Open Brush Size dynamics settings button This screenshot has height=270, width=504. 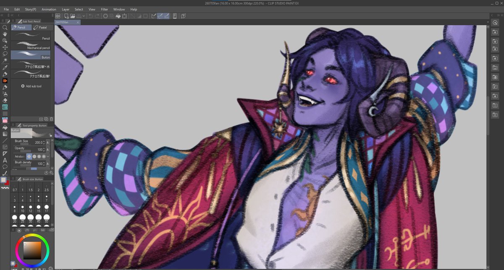click(x=48, y=143)
